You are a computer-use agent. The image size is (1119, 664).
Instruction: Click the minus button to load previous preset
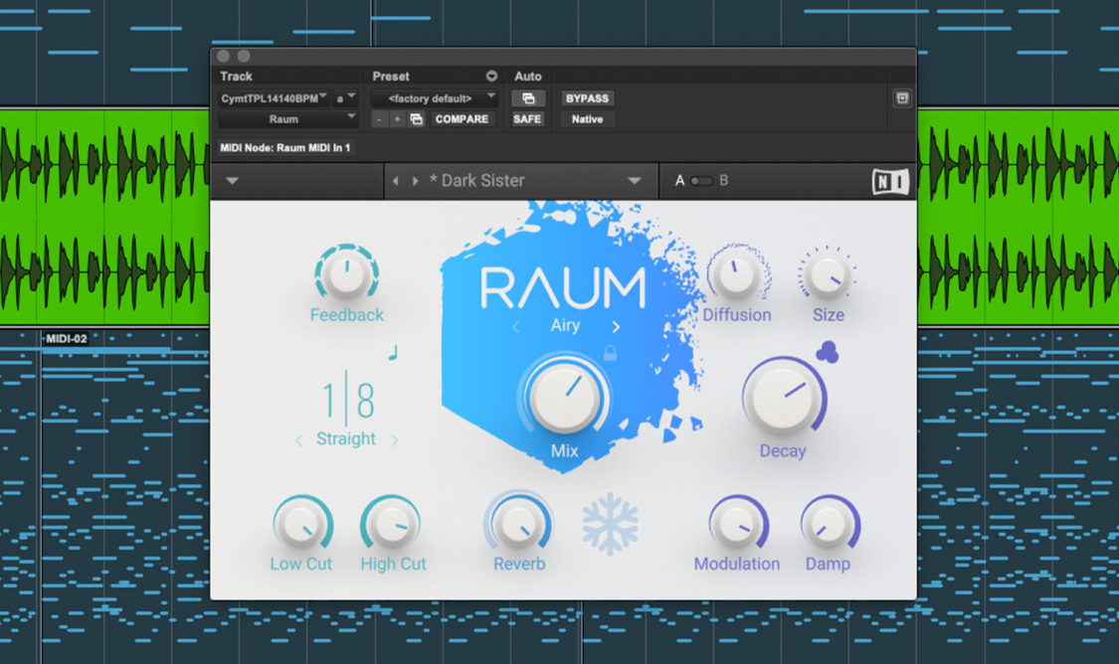(378, 119)
